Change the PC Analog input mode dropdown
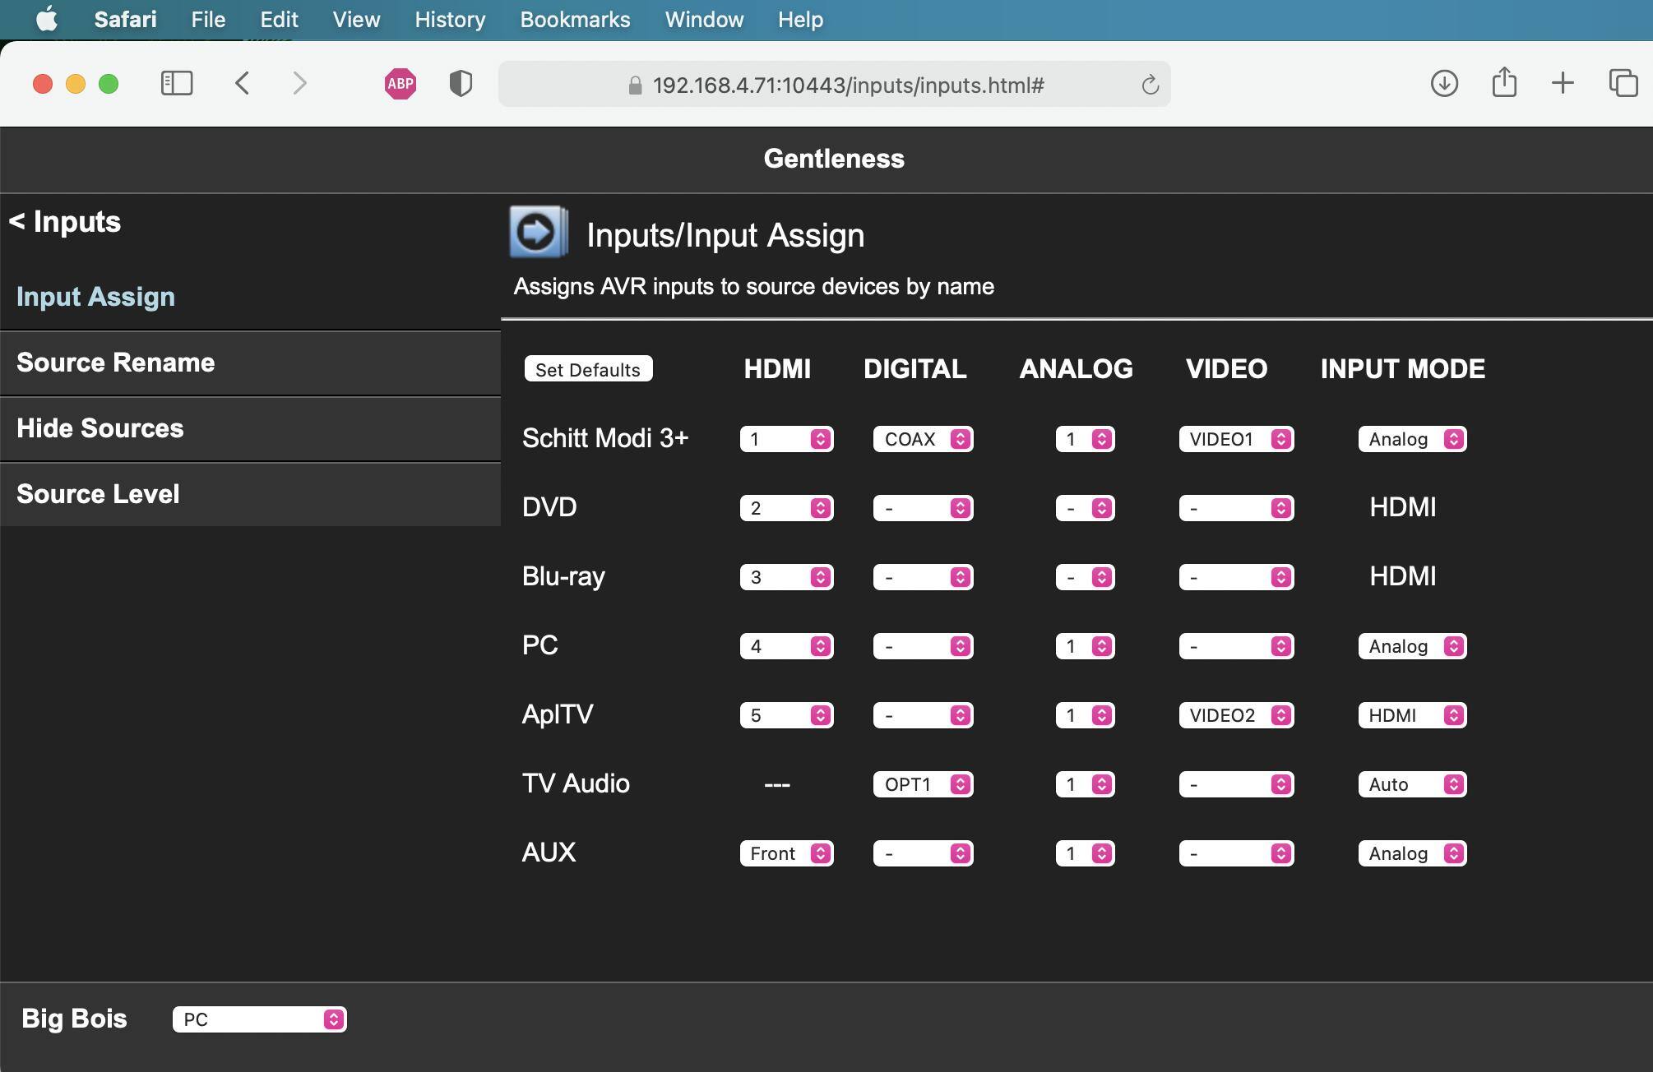The height and width of the screenshot is (1072, 1653). point(1411,646)
